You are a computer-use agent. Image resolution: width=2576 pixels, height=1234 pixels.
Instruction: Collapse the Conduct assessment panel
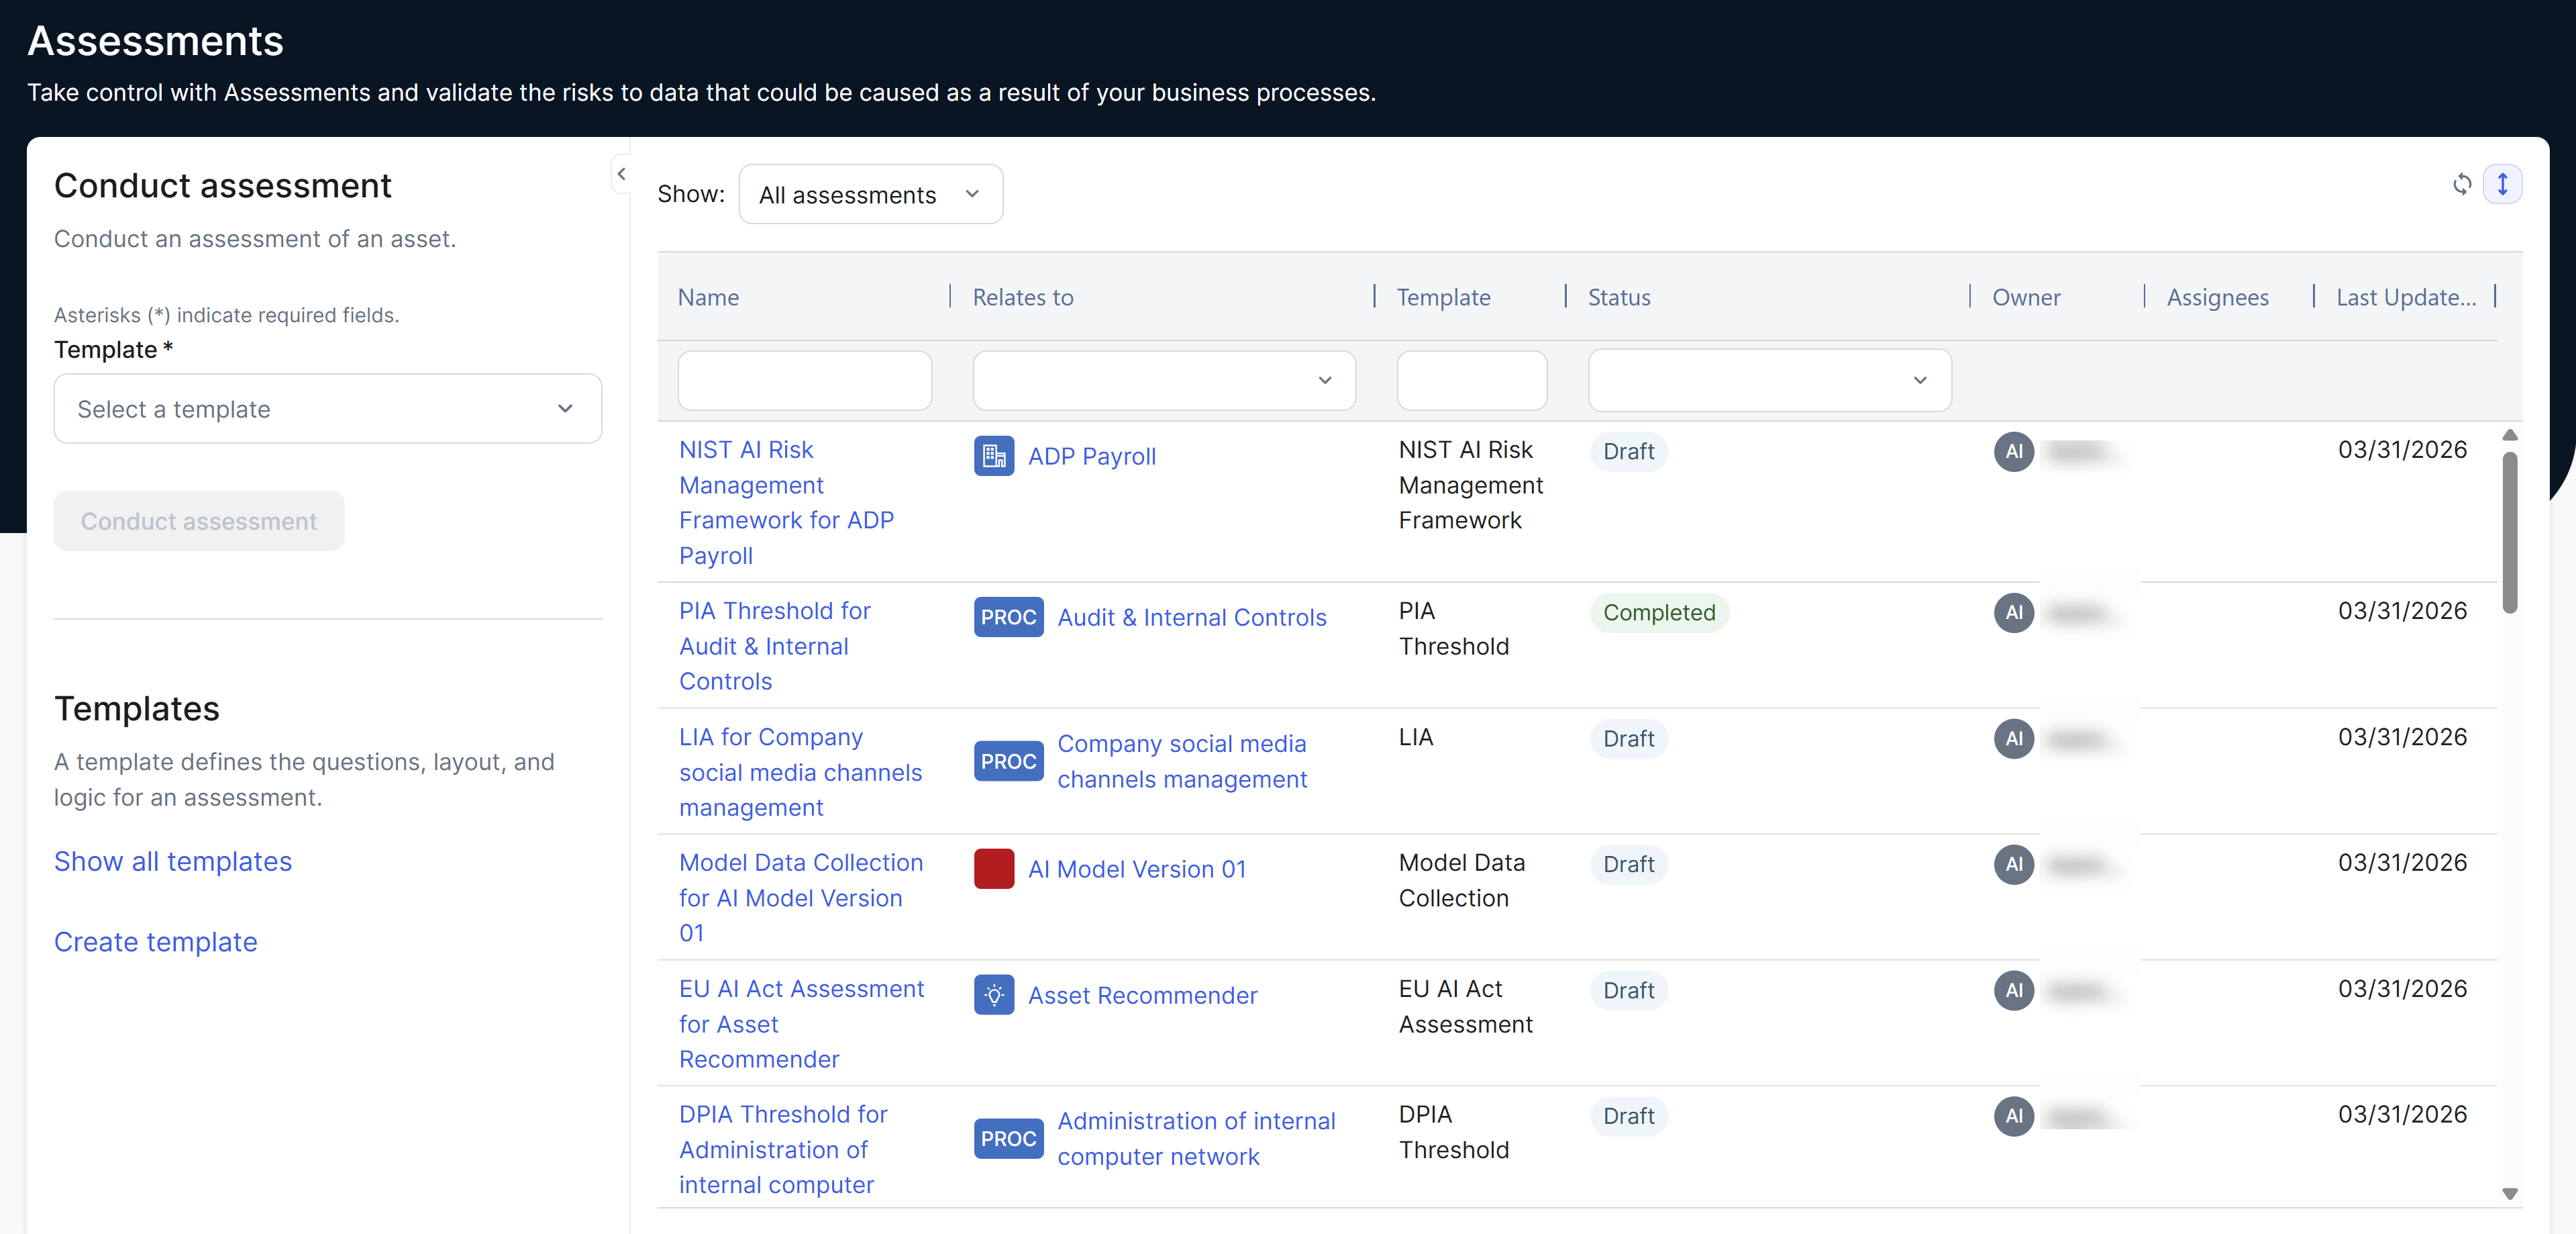621,174
